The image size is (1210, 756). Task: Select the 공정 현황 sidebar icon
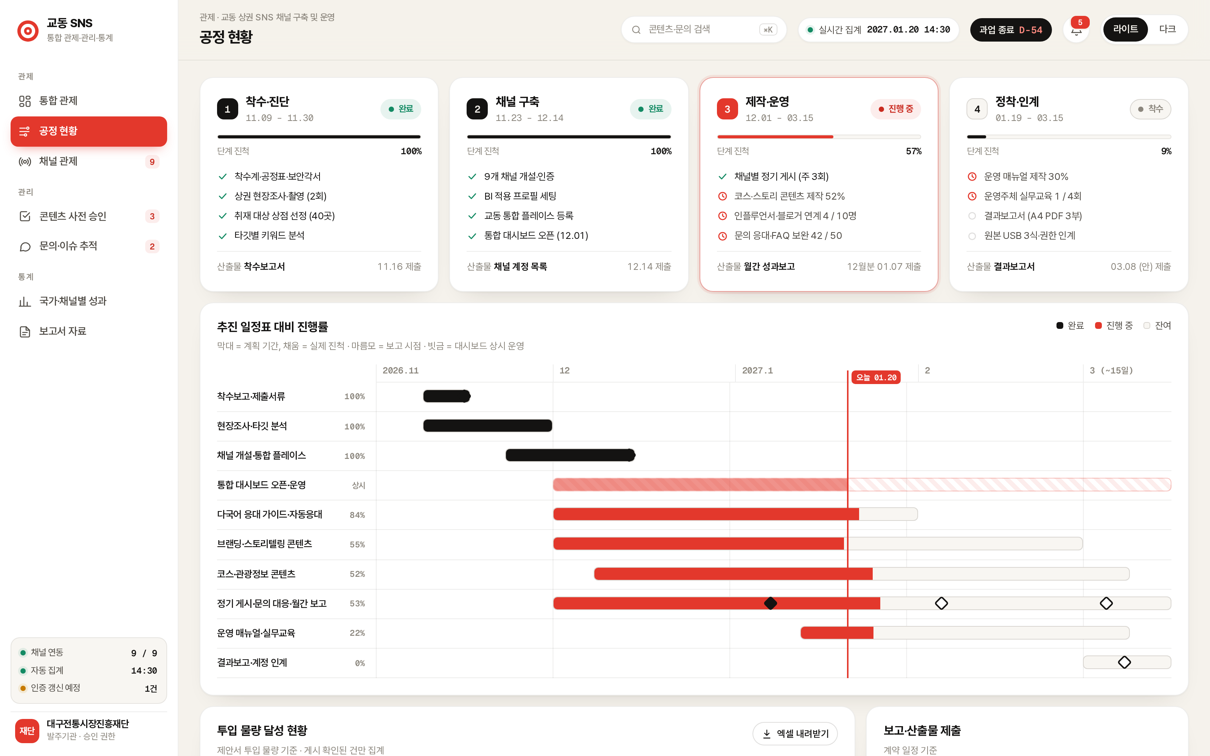pyautogui.click(x=25, y=132)
